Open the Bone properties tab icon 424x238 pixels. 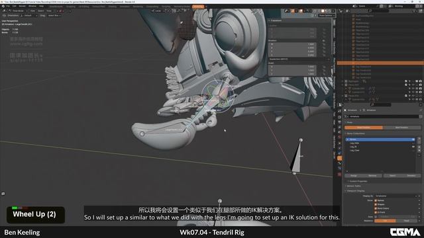click(340, 163)
